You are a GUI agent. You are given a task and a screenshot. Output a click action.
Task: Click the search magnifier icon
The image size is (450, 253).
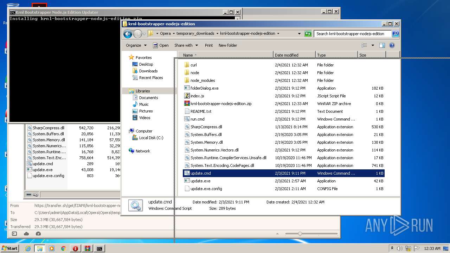pyautogui.click(x=396, y=34)
